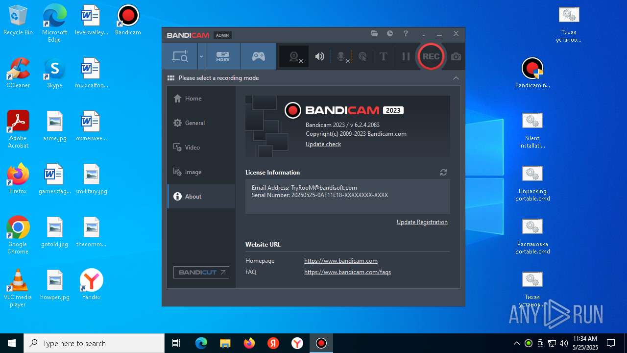Toggle the microphone recording
Image resolution: width=627 pixels, height=353 pixels.
[x=342, y=57]
